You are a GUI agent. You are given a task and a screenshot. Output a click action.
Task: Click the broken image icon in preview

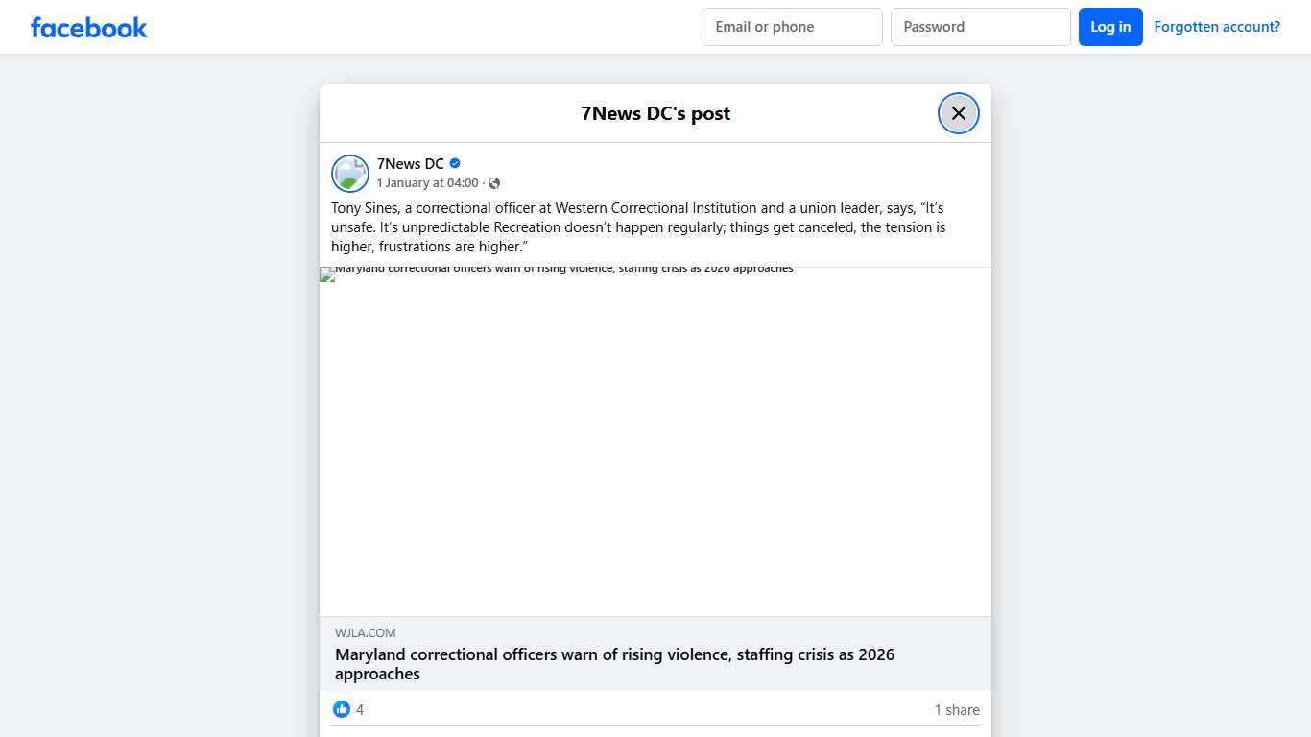point(326,274)
